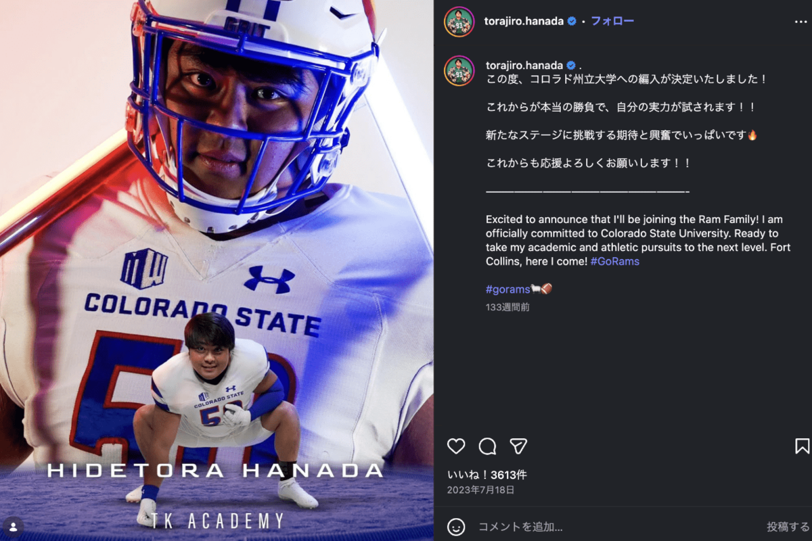Image resolution: width=812 pixels, height=541 pixels.
Task: Open the emoji picker in comment box
Action: point(457,526)
